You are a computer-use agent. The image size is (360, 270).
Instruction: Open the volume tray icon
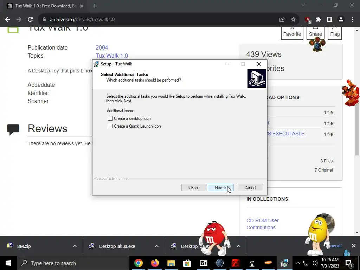tap(315, 263)
